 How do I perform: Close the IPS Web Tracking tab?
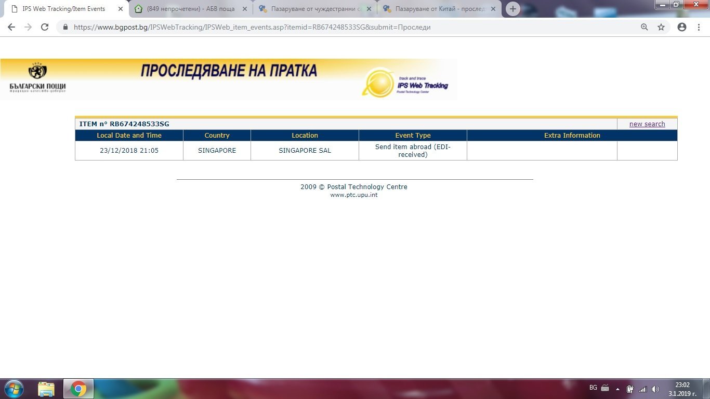click(x=121, y=9)
